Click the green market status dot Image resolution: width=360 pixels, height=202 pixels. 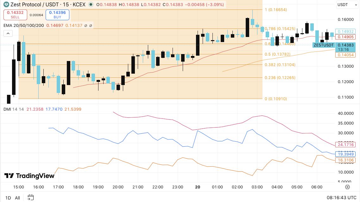91,4
